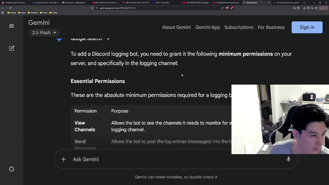Switch to the Discord #work tab
This screenshot has height=185, width=329.
pos(15,3)
